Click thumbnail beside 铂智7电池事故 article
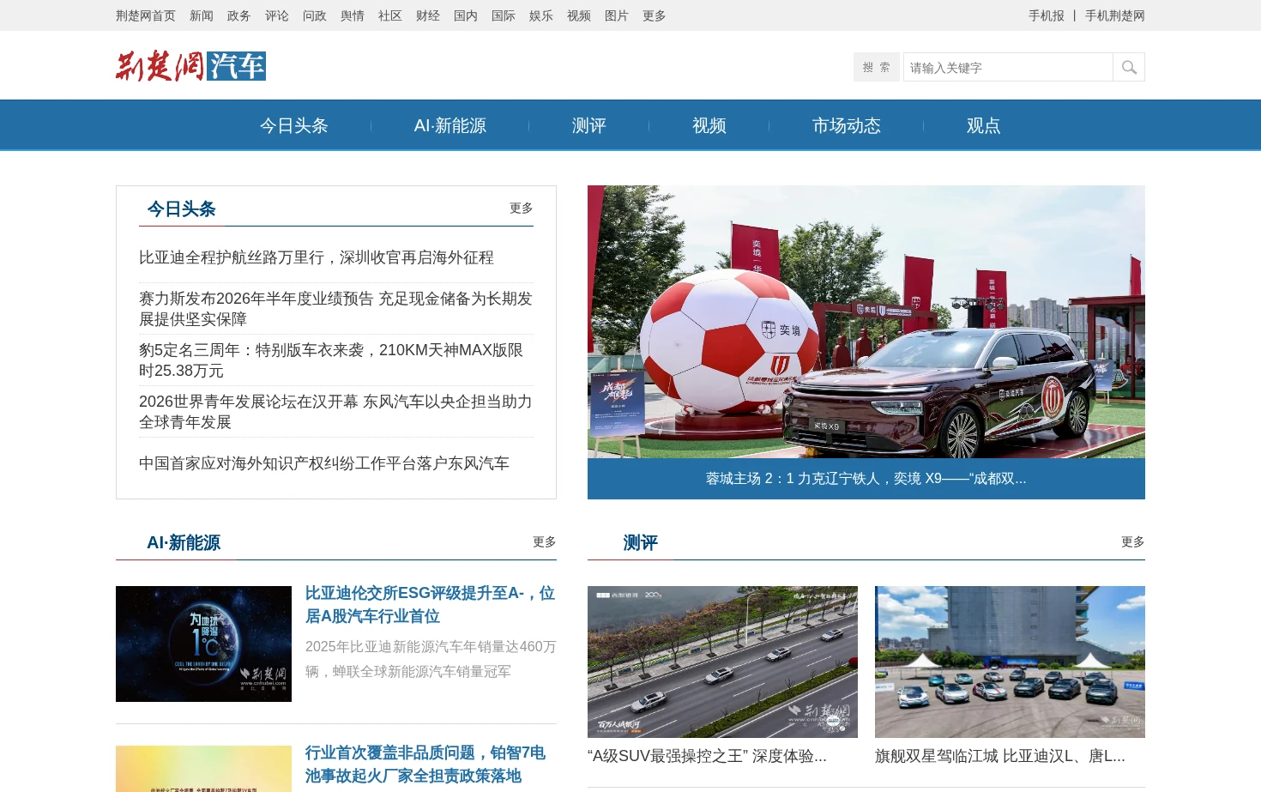1261x792 pixels. [x=203, y=769]
